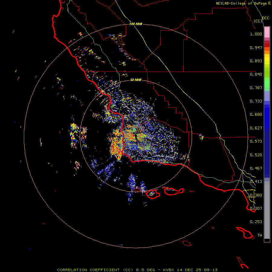Click the 09:13 timestamp
Screen dimensions: 272x272
211,270
